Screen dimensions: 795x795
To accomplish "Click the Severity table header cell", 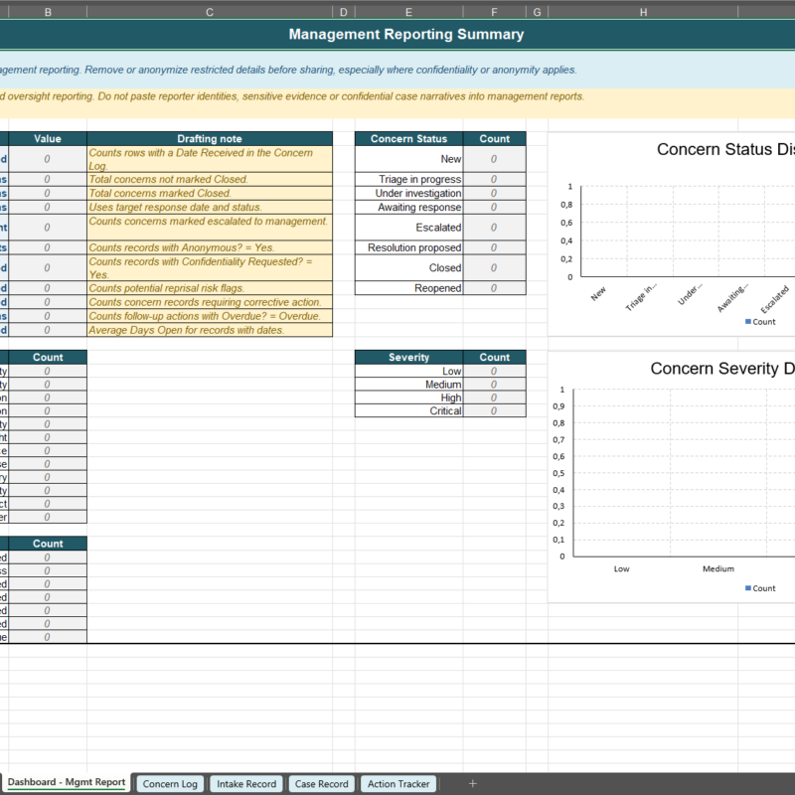I will pyautogui.click(x=408, y=357).
